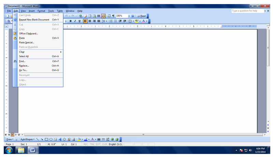This screenshot has width=273, height=157.
Task: Toggle the Drawing toolbar button
Action: pos(103,16)
